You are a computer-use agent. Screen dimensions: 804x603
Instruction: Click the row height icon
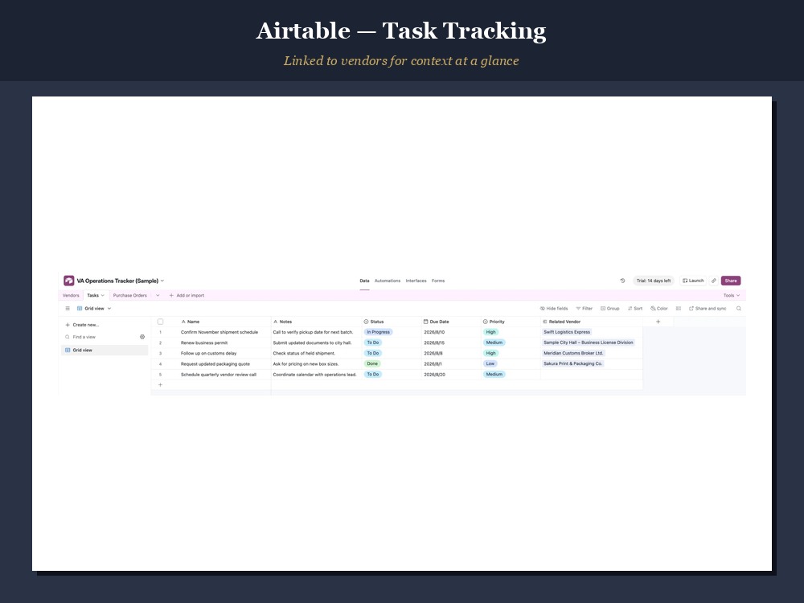[679, 309]
